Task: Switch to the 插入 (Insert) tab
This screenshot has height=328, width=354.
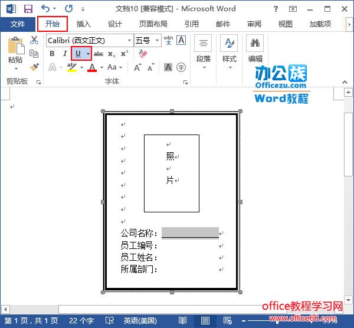Action: [83, 24]
